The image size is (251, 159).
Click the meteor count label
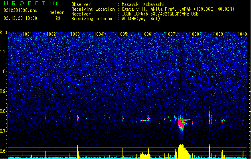(x=57, y=12)
